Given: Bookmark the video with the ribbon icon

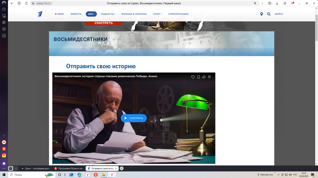Looking at the screenshot, I should point(198,77).
